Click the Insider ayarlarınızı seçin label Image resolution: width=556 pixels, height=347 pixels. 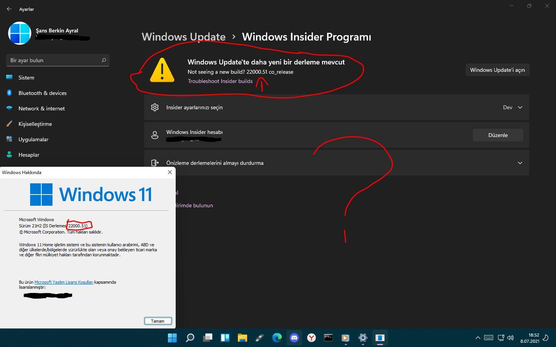tap(194, 107)
